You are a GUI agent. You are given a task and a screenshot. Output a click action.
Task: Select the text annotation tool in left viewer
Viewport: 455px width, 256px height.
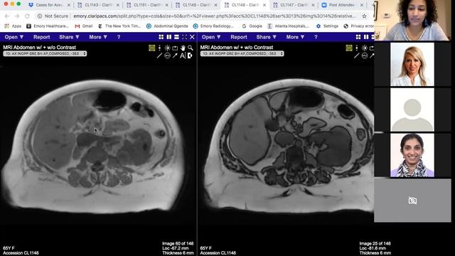[183, 55]
